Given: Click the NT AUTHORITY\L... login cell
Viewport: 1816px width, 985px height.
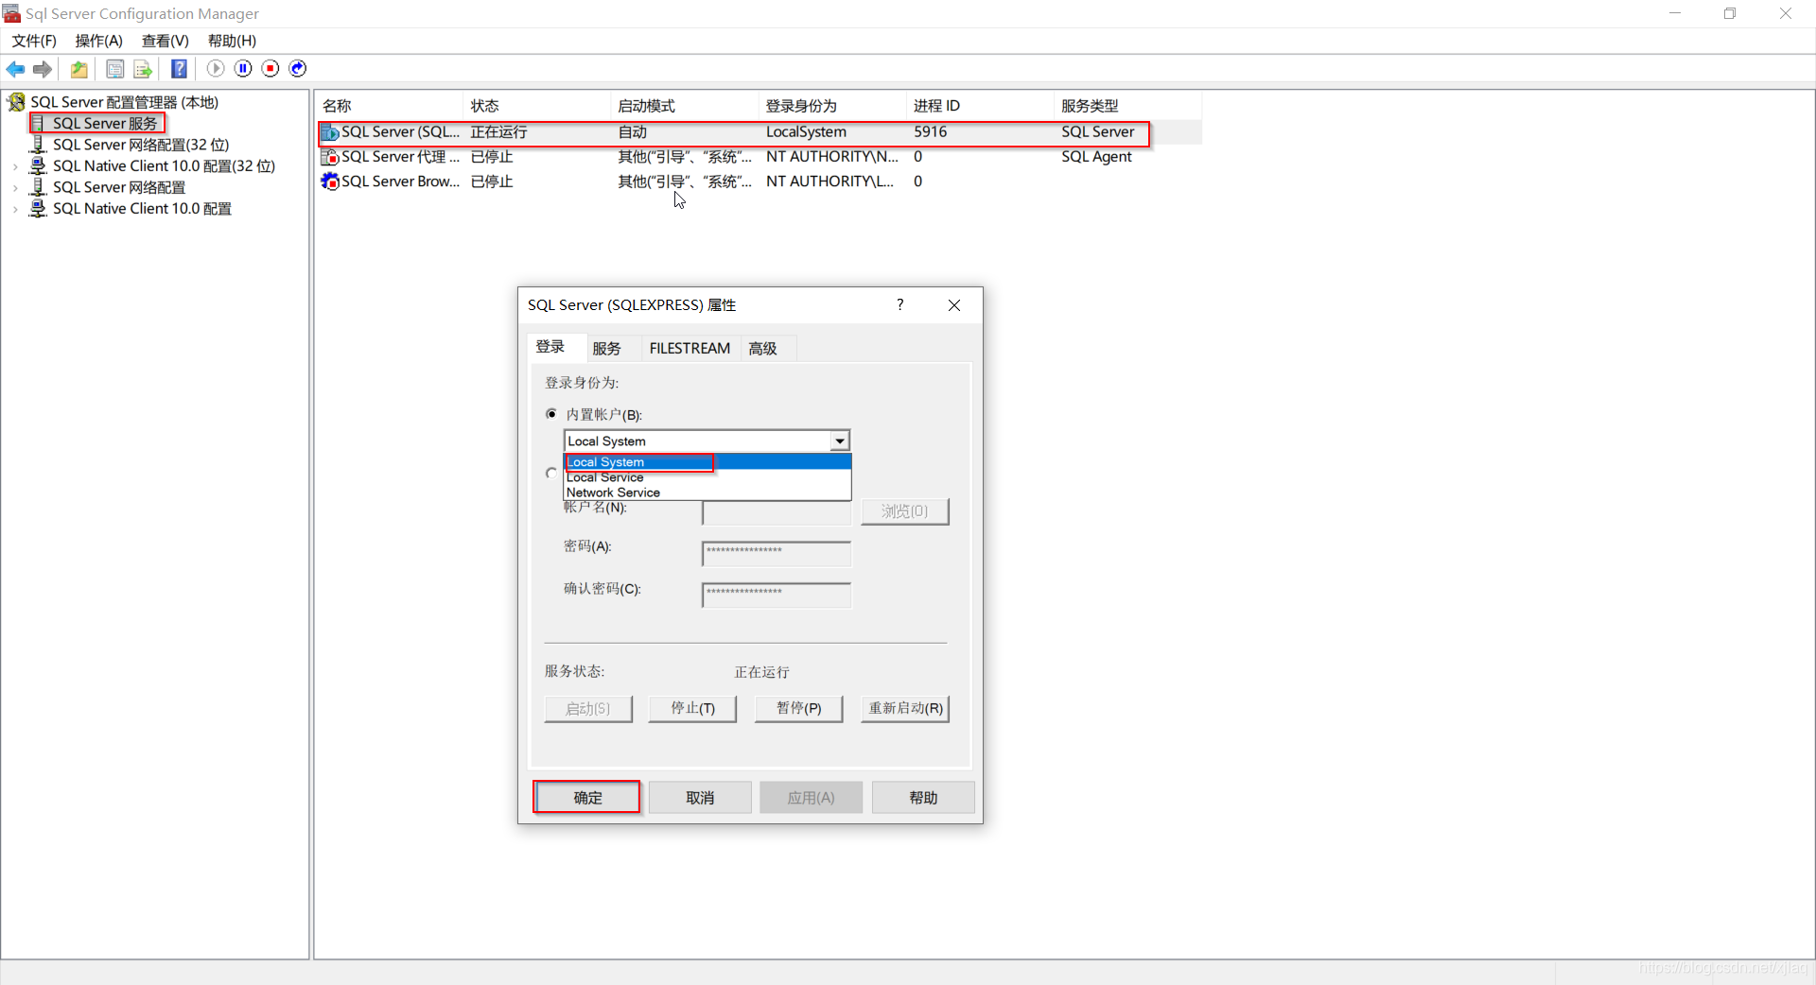Looking at the screenshot, I should pyautogui.click(x=829, y=181).
